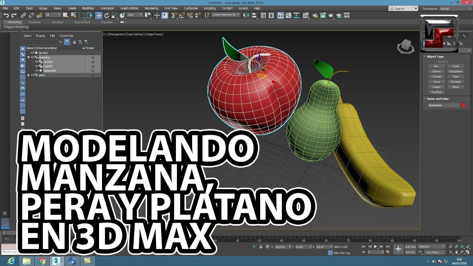The height and width of the screenshot is (266, 473).
Task: Click the Sphere object type button
Action: pos(436,71)
